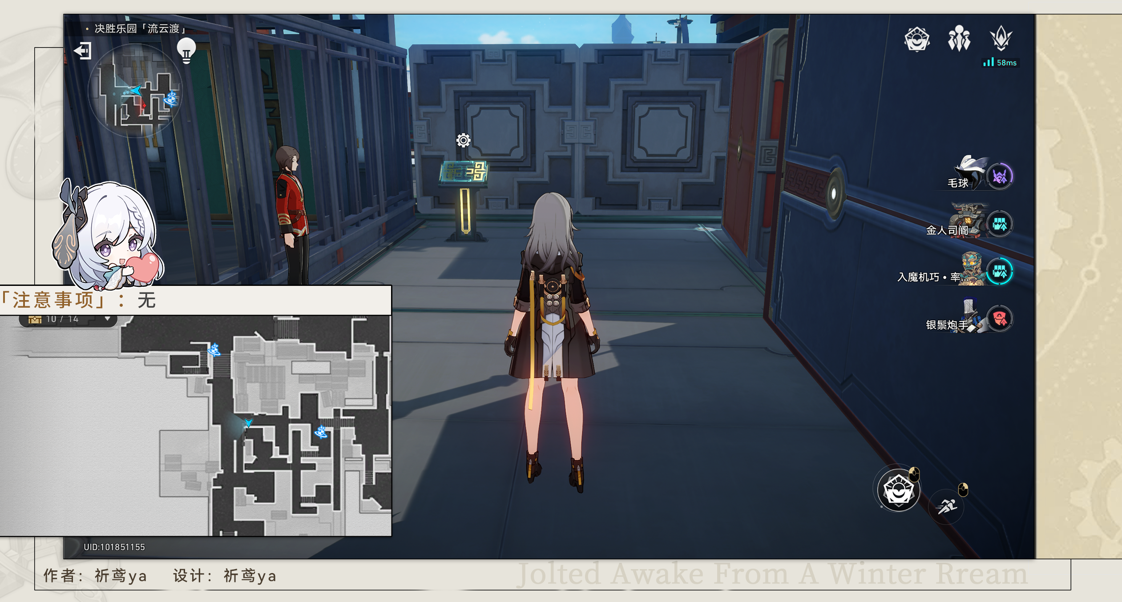Activate the large pentagon skill button at bottom-right
The image size is (1122, 602).
pyautogui.click(x=898, y=490)
